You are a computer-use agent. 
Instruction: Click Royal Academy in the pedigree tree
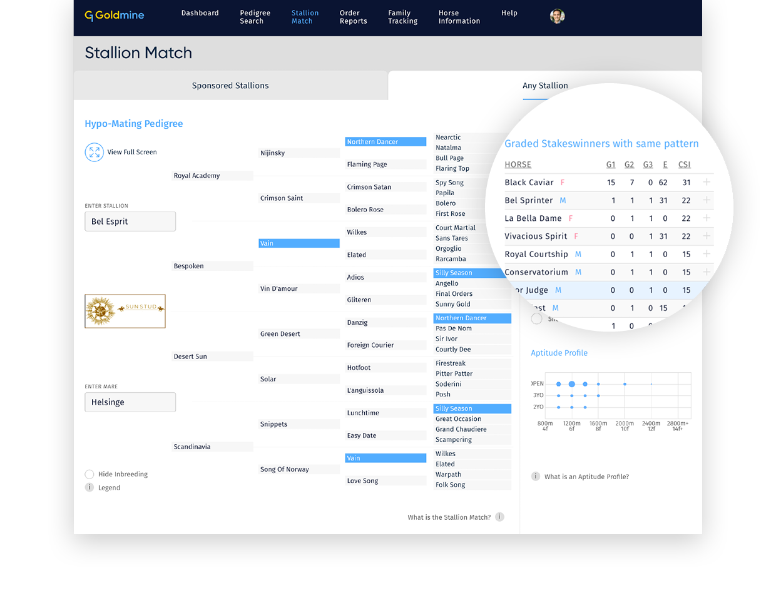coord(213,176)
